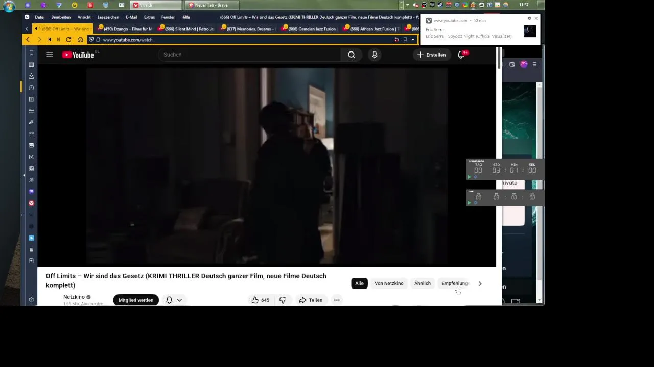Dislike the video with thumbs down
654x367 pixels.
pos(283,300)
